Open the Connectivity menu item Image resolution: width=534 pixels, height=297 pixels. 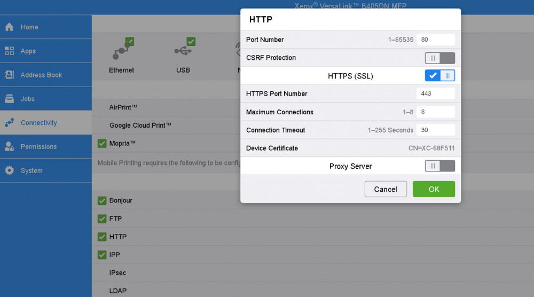pos(38,123)
